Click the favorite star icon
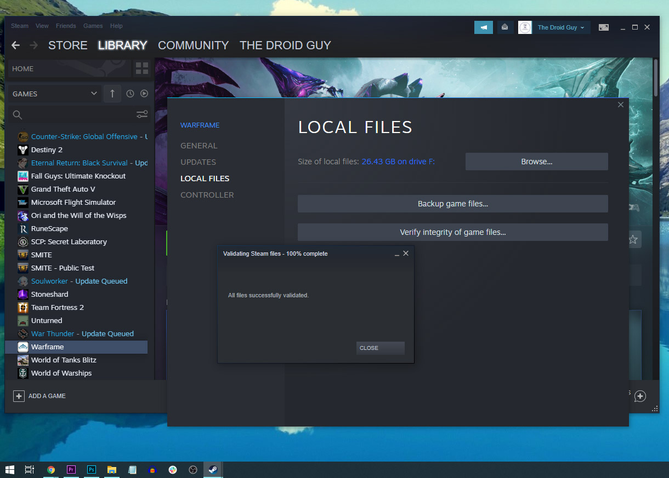This screenshot has height=478, width=669. click(633, 239)
